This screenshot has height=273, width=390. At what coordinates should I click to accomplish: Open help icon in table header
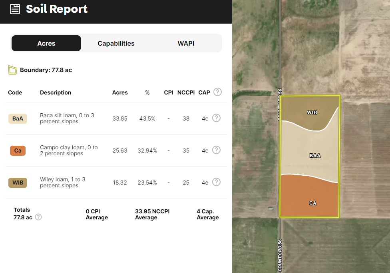(x=217, y=92)
